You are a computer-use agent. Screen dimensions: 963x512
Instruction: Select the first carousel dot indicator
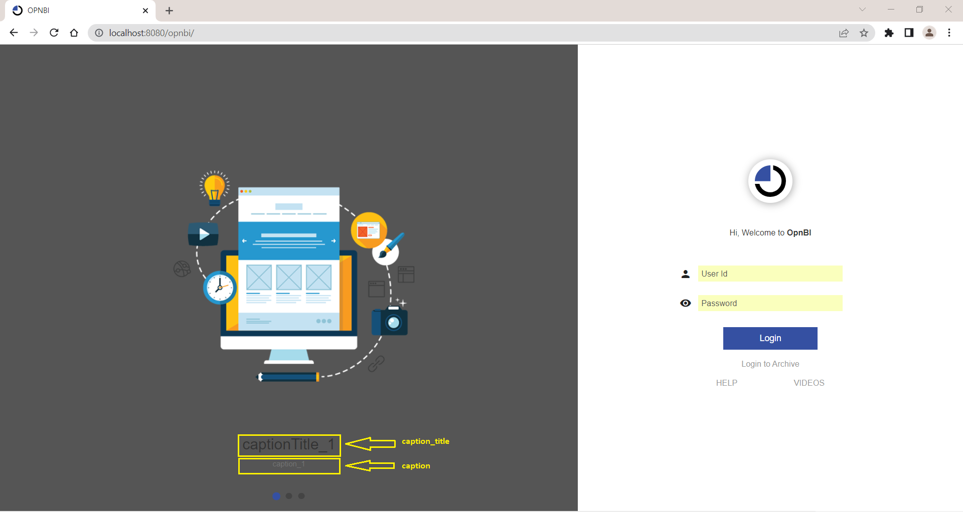coord(276,496)
